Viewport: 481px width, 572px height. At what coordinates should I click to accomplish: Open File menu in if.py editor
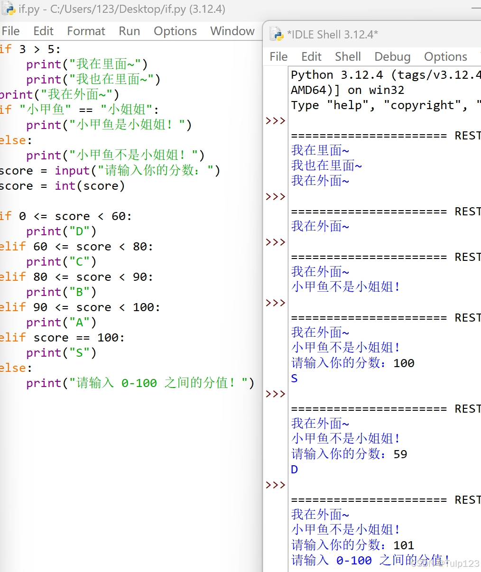10,31
